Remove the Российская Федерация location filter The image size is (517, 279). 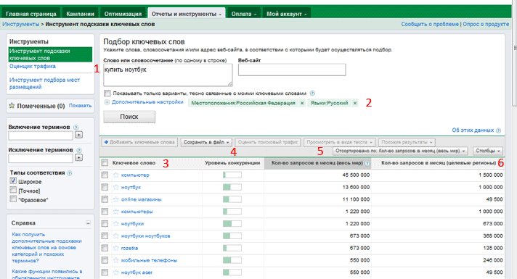pos(302,103)
